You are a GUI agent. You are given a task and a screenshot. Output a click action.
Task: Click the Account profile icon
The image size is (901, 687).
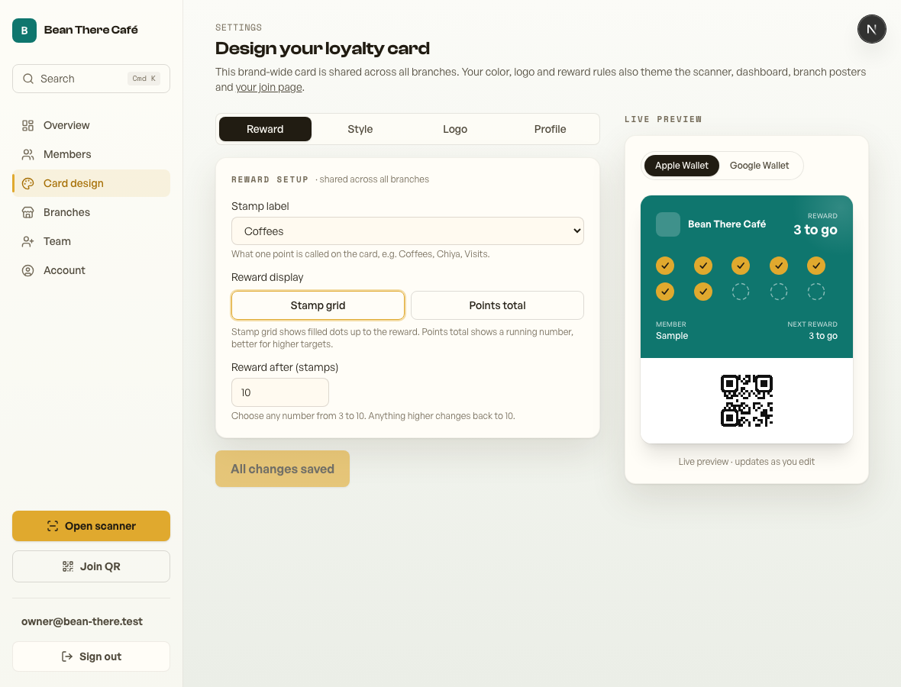(27, 270)
